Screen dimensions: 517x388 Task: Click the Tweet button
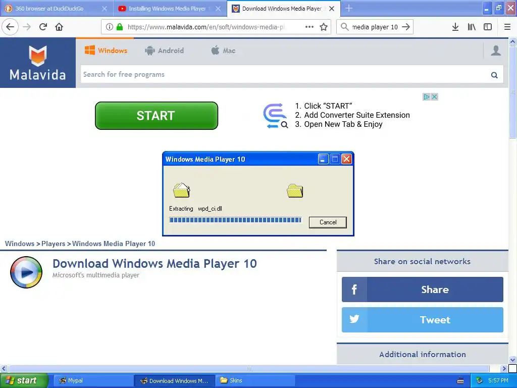[x=423, y=319]
